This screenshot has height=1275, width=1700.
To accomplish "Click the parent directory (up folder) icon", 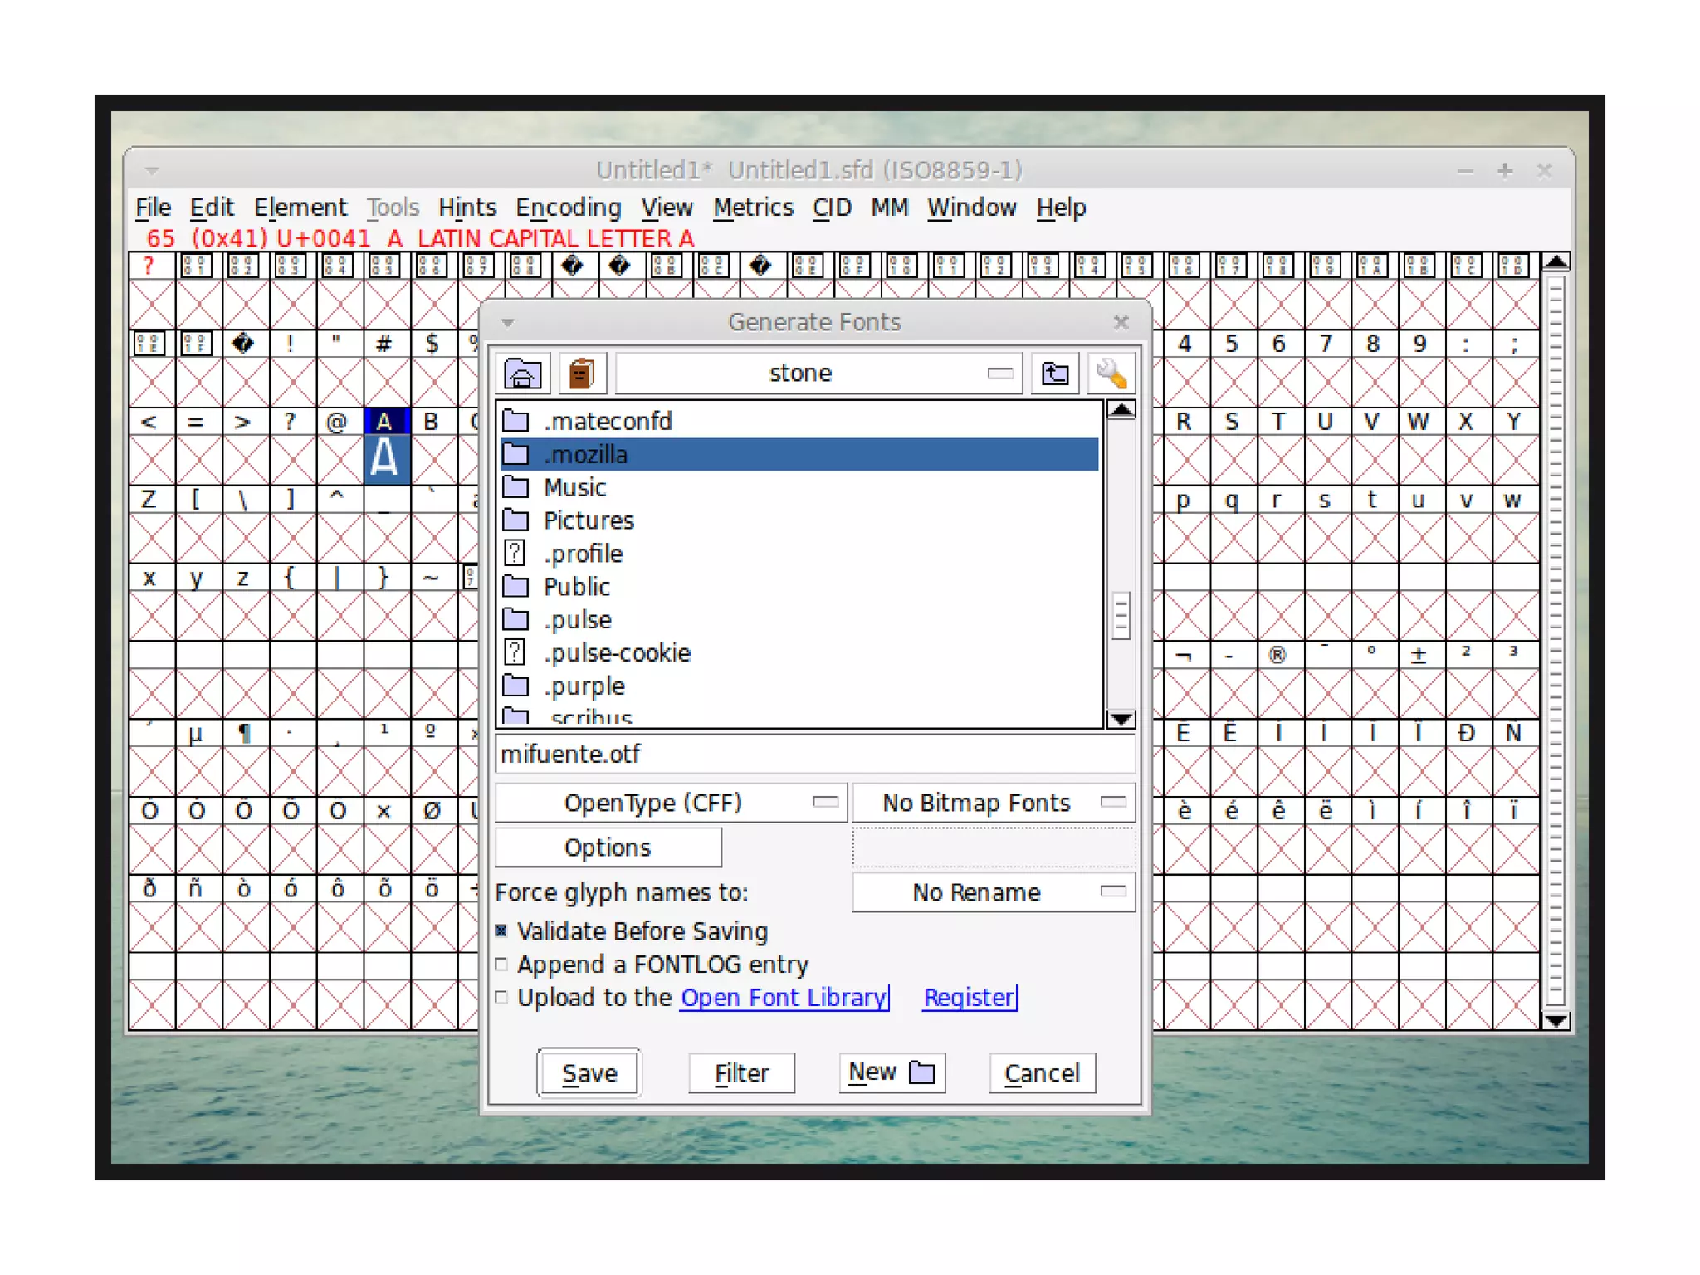I will 1055,374.
